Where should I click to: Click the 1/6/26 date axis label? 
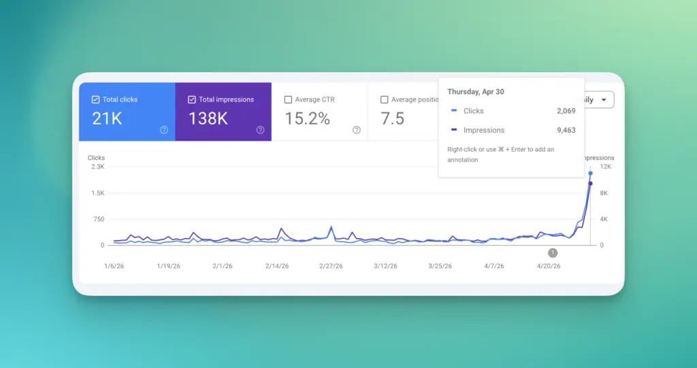coord(114,266)
